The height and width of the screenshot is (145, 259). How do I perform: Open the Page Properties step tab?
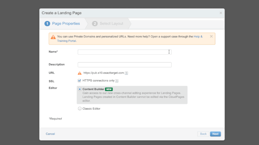(x=62, y=23)
